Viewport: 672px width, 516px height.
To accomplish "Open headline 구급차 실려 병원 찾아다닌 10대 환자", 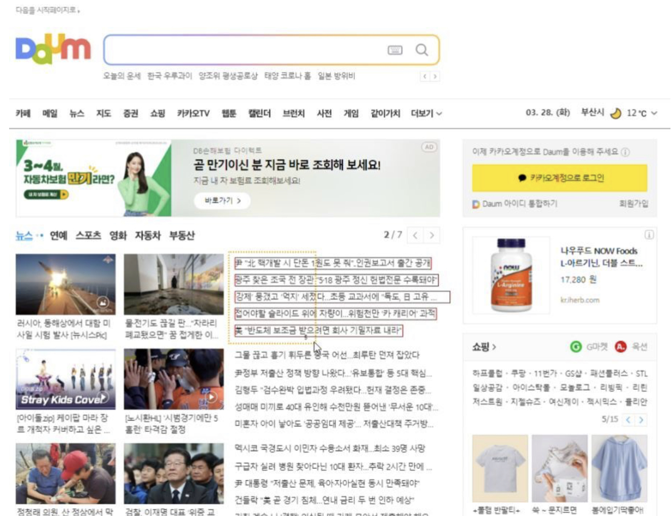I will tap(333, 466).
